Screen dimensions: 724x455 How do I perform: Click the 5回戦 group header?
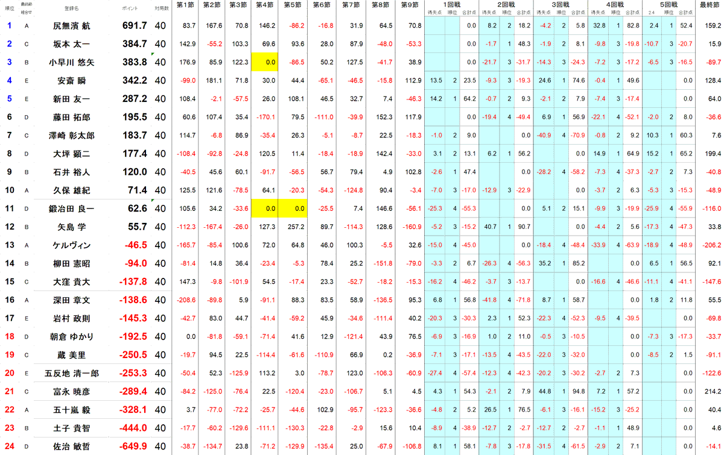pos(670,5)
